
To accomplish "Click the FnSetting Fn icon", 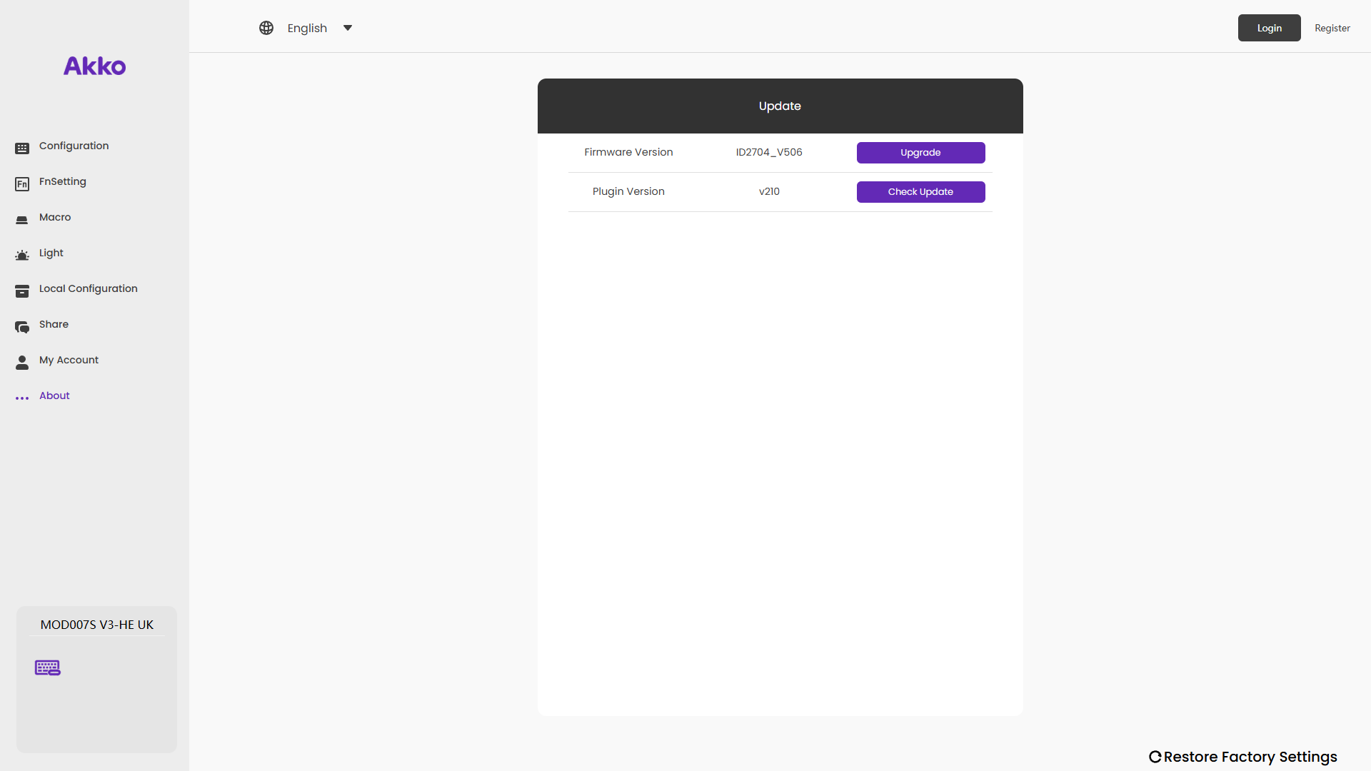I will (22, 184).
